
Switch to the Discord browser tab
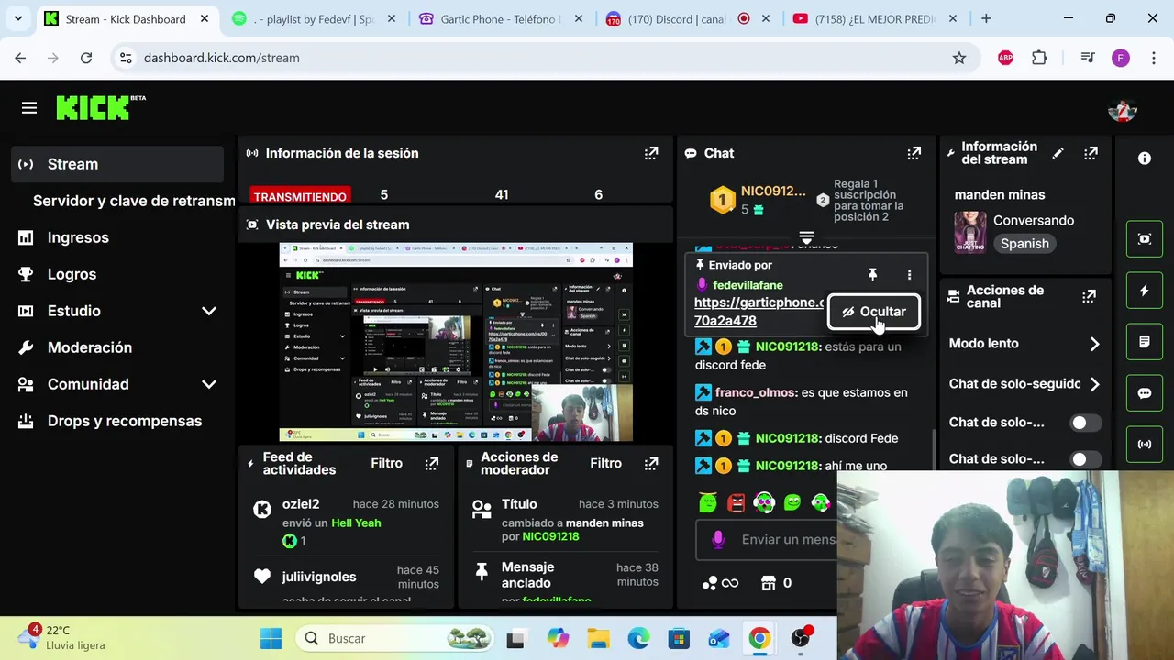pos(686,18)
